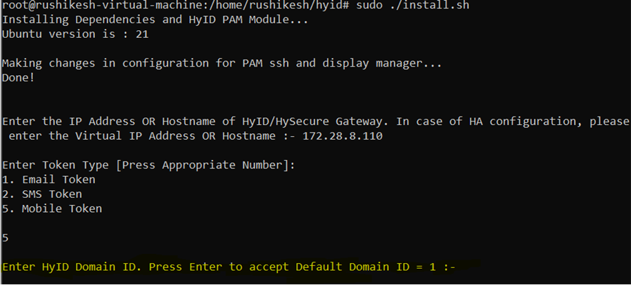
Task: Click the 'Making changes in configuration' line
Action: click(x=222, y=63)
